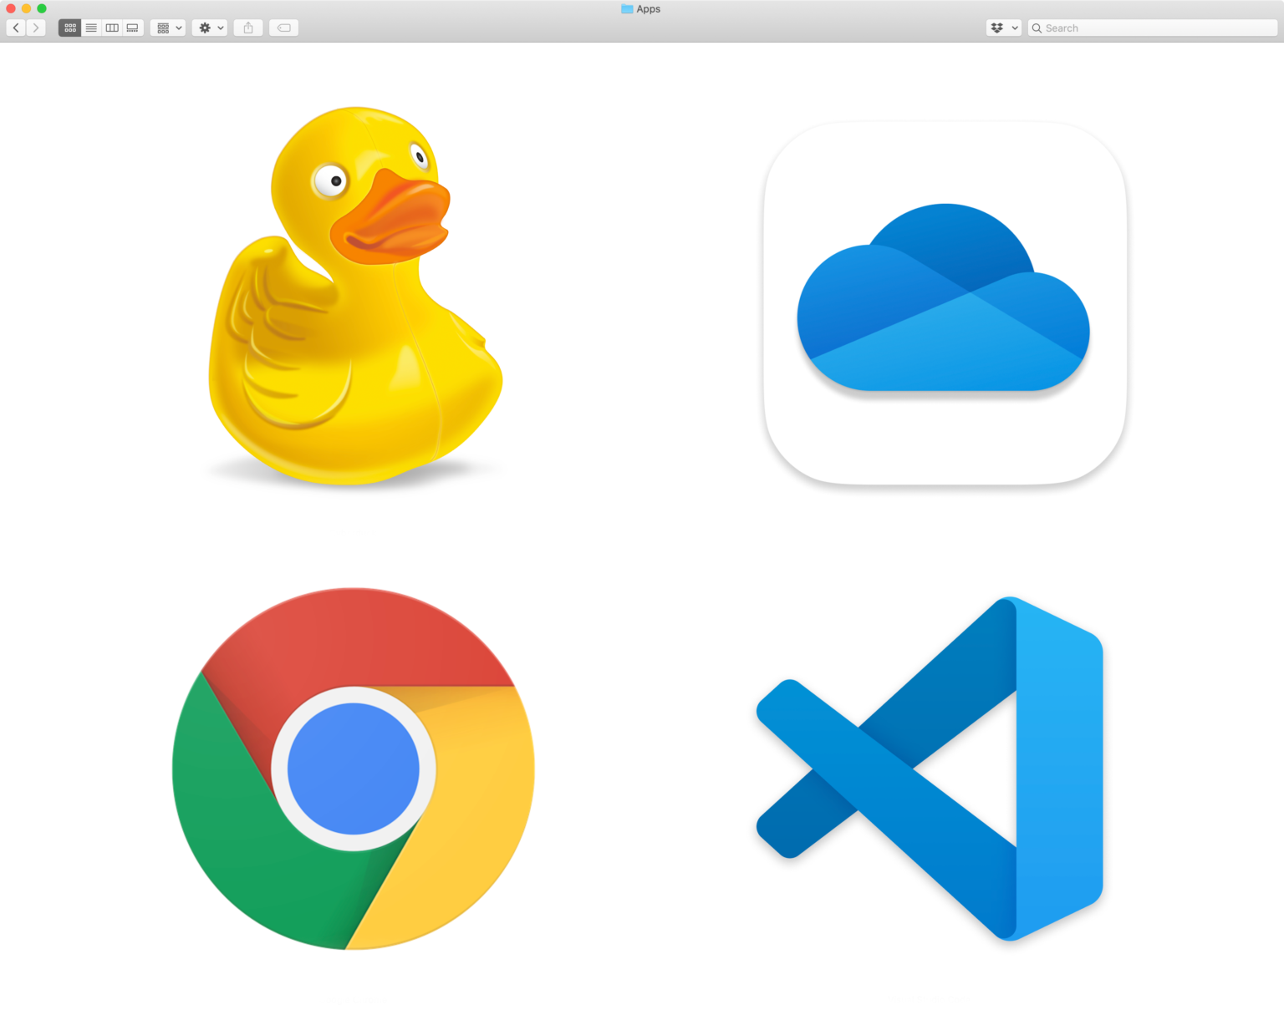Switch to gallery view
Screen dimensions: 1284x1020
132,28
